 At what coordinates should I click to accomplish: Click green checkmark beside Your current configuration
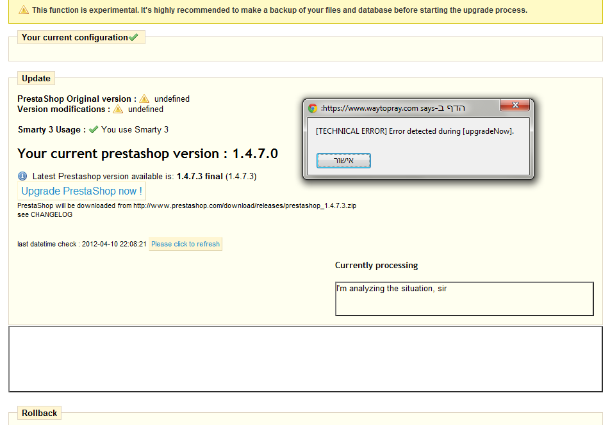[133, 37]
